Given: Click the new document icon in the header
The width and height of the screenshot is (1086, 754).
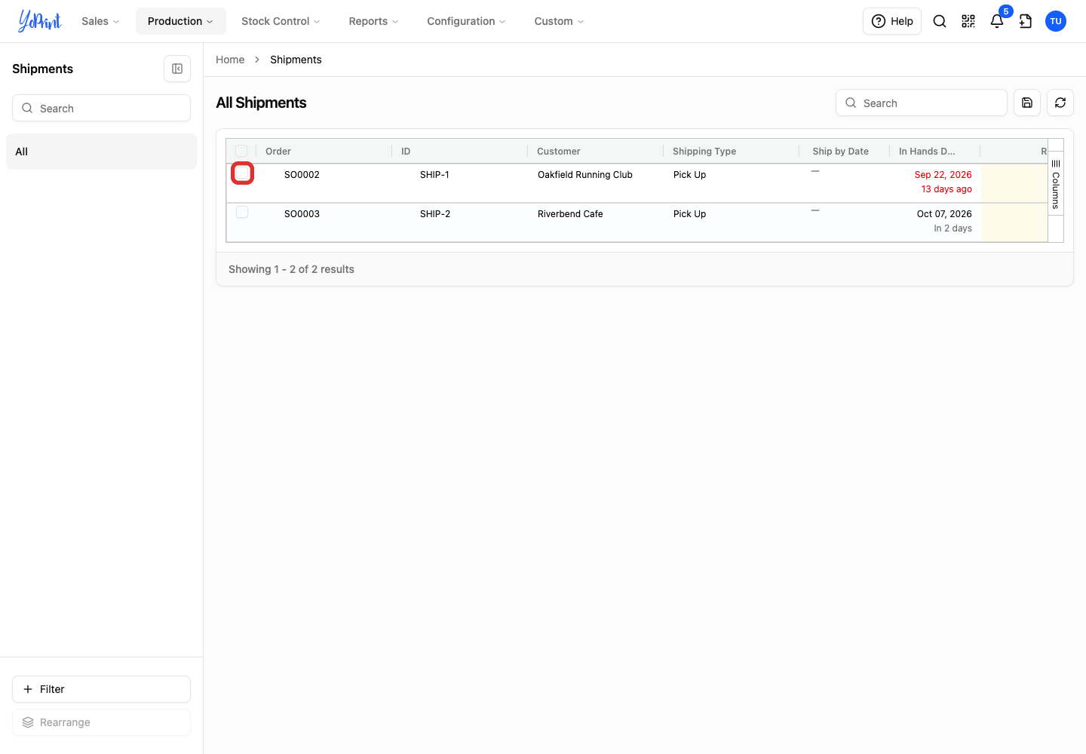Looking at the screenshot, I should [1026, 21].
